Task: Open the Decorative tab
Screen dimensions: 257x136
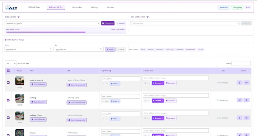Action: tap(77, 7)
